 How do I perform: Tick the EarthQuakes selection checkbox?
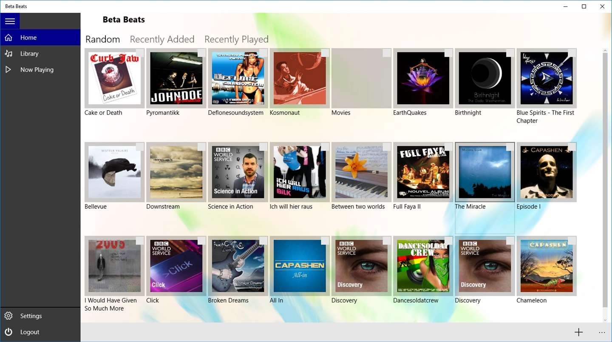pyautogui.click(x=448, y=53)
